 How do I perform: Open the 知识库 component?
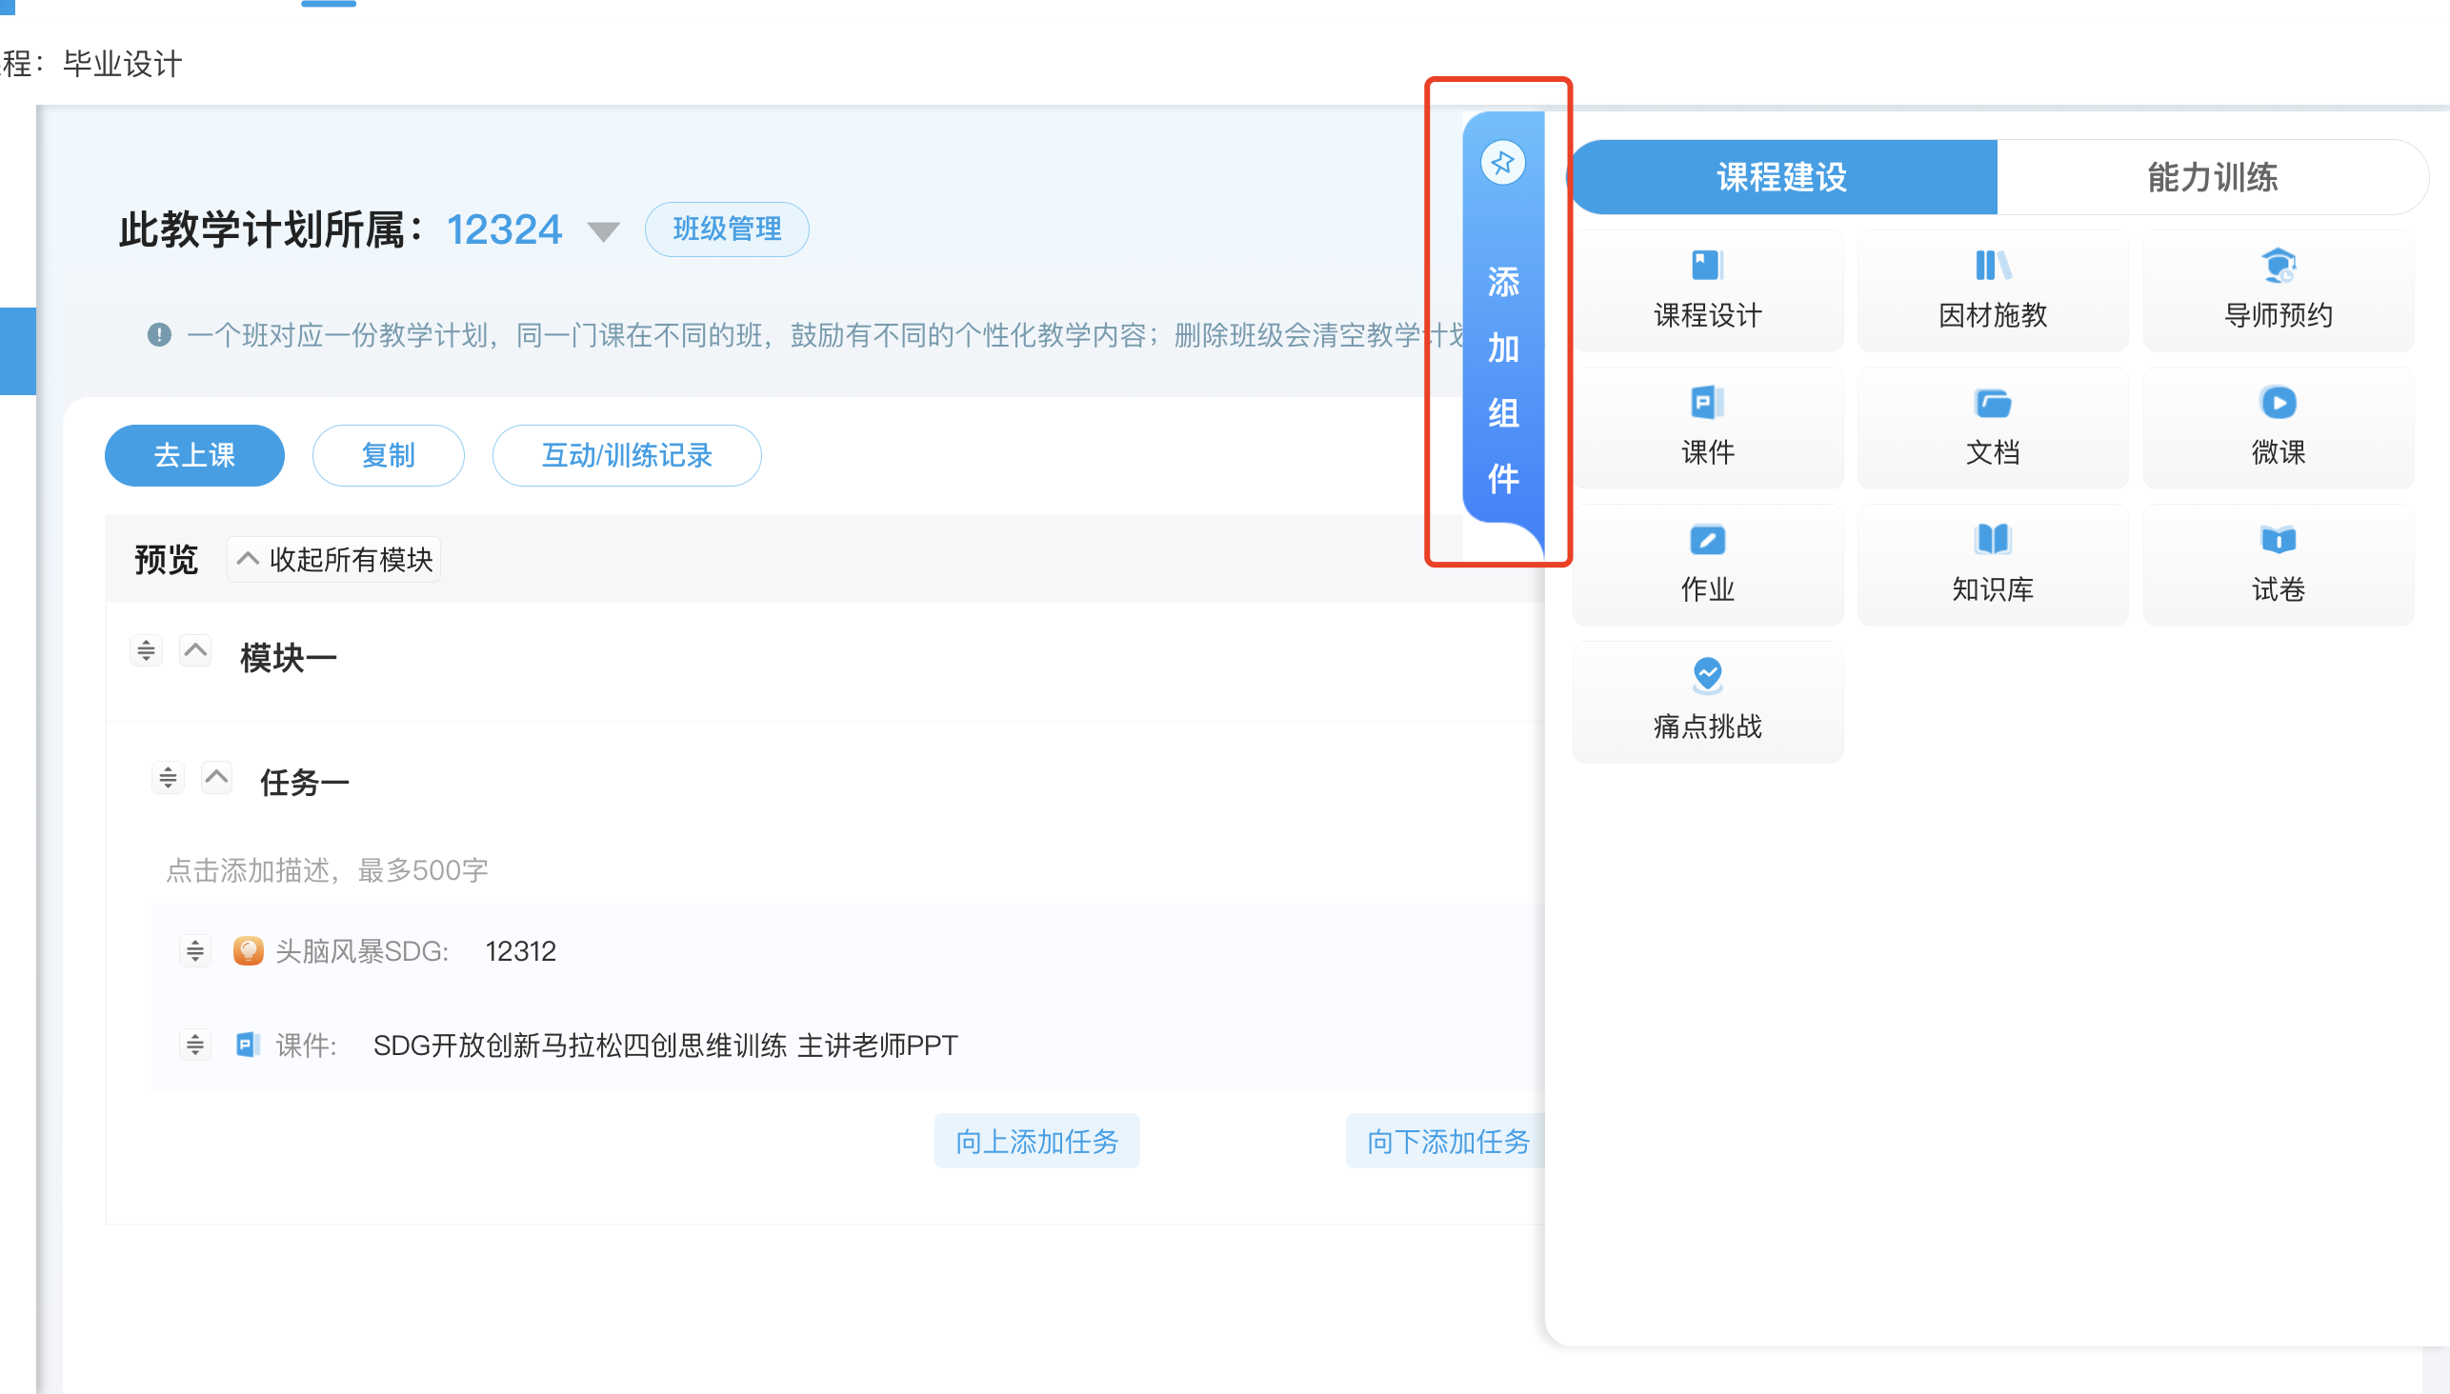1992,564
